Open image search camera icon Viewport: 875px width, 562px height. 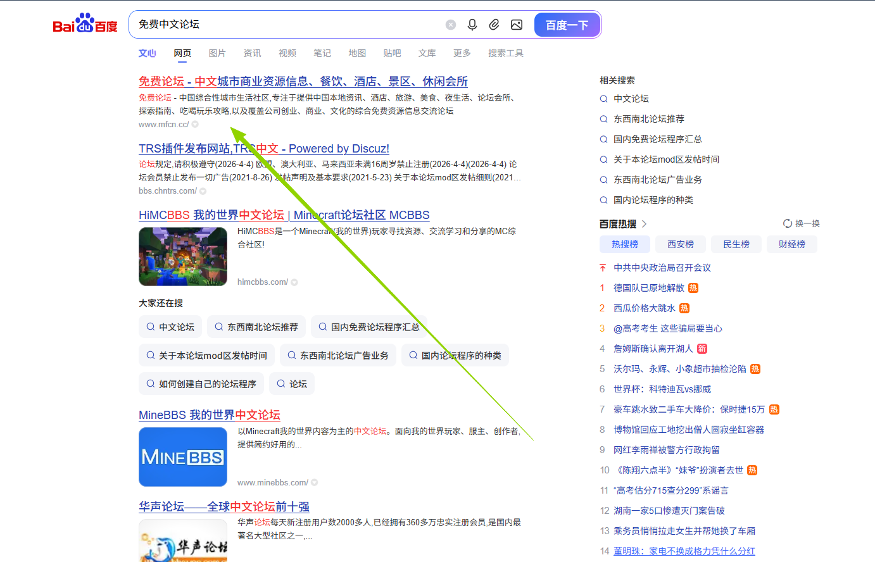[x=517, y=25]
